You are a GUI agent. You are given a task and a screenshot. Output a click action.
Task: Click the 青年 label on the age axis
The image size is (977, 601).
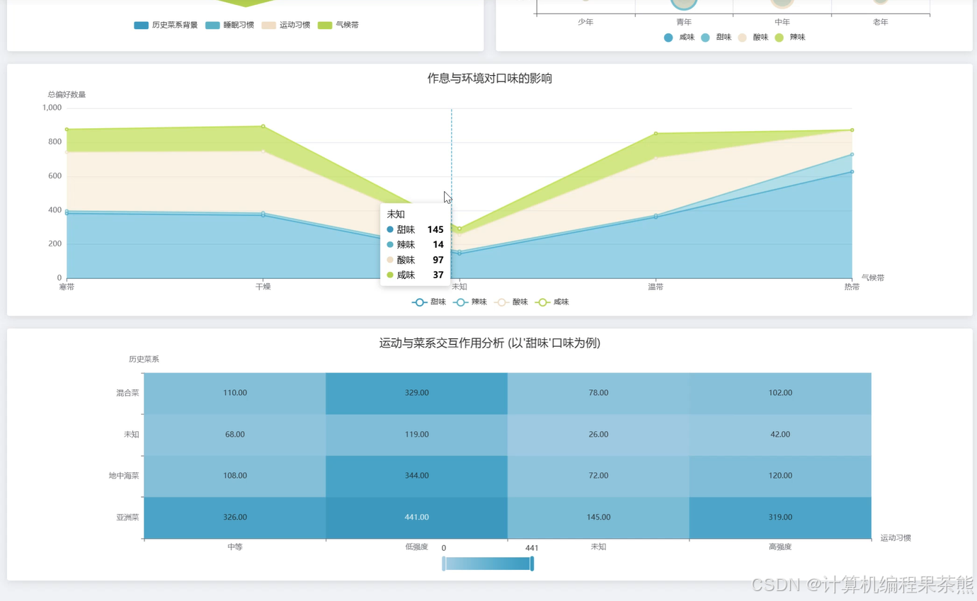(684, 23)
